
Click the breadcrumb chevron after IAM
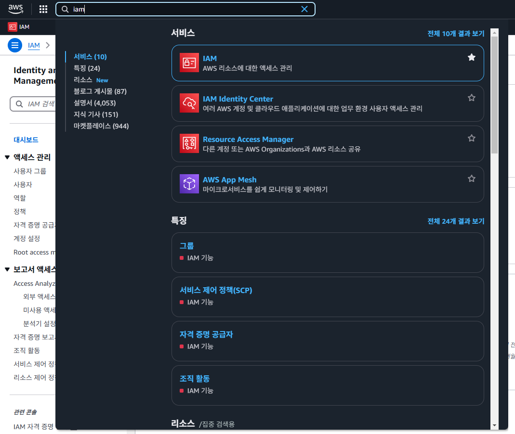48,45
